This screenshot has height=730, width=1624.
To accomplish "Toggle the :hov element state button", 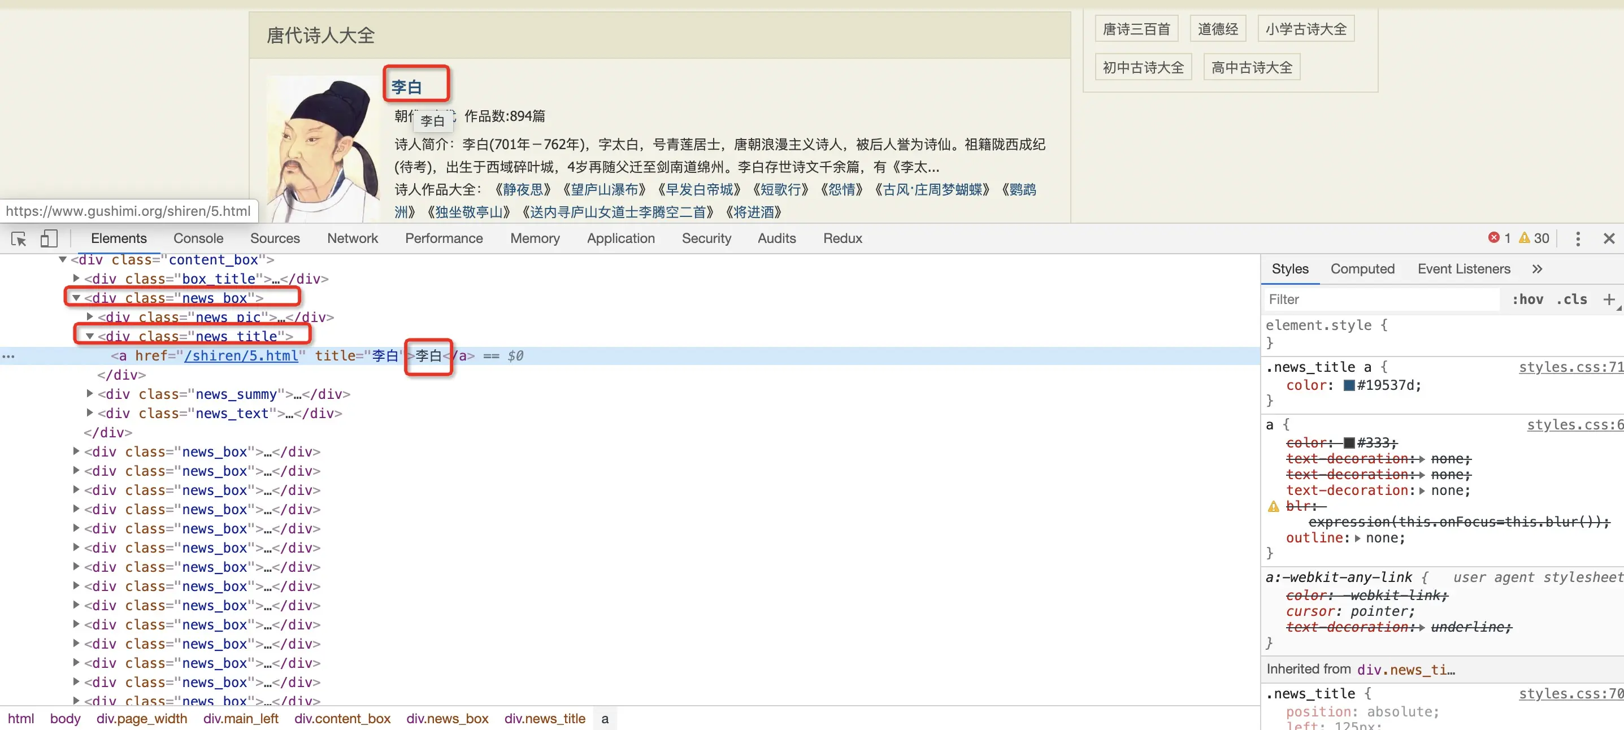I will click(x=1527, y=299).
